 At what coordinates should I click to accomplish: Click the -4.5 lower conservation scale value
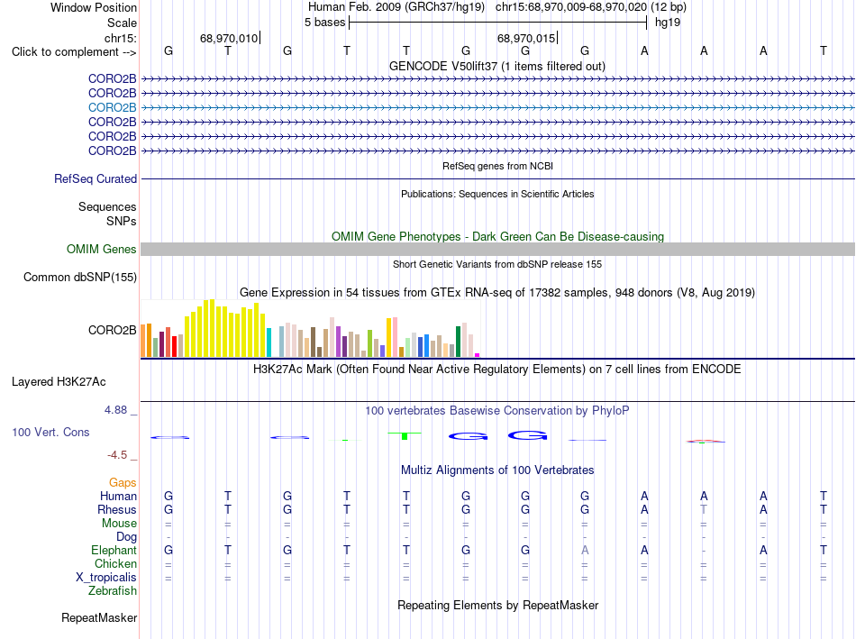(117, 455)
